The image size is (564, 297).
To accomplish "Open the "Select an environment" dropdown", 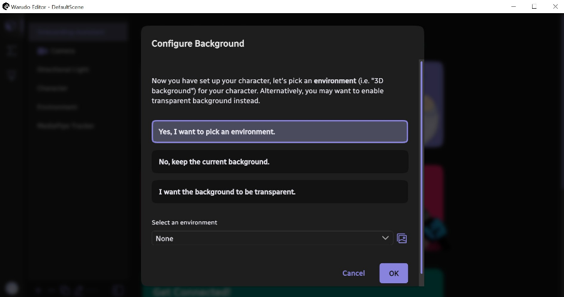I will (x=273, y=238).
